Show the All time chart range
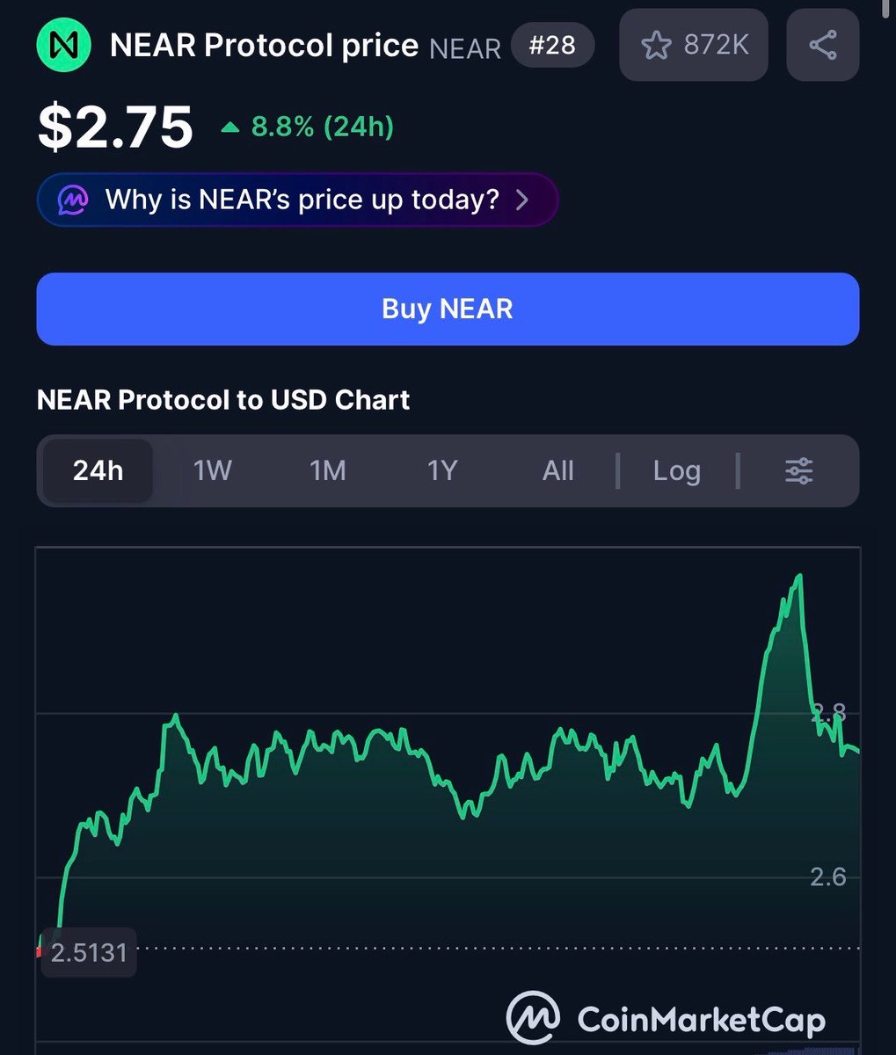 tap(558, 471)
